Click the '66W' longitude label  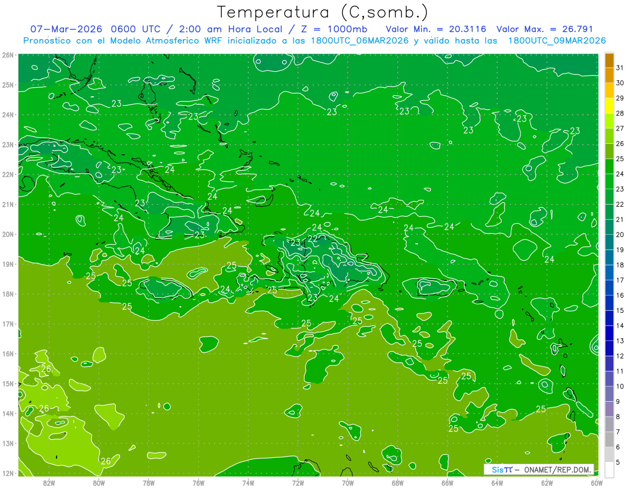point(447,483)
